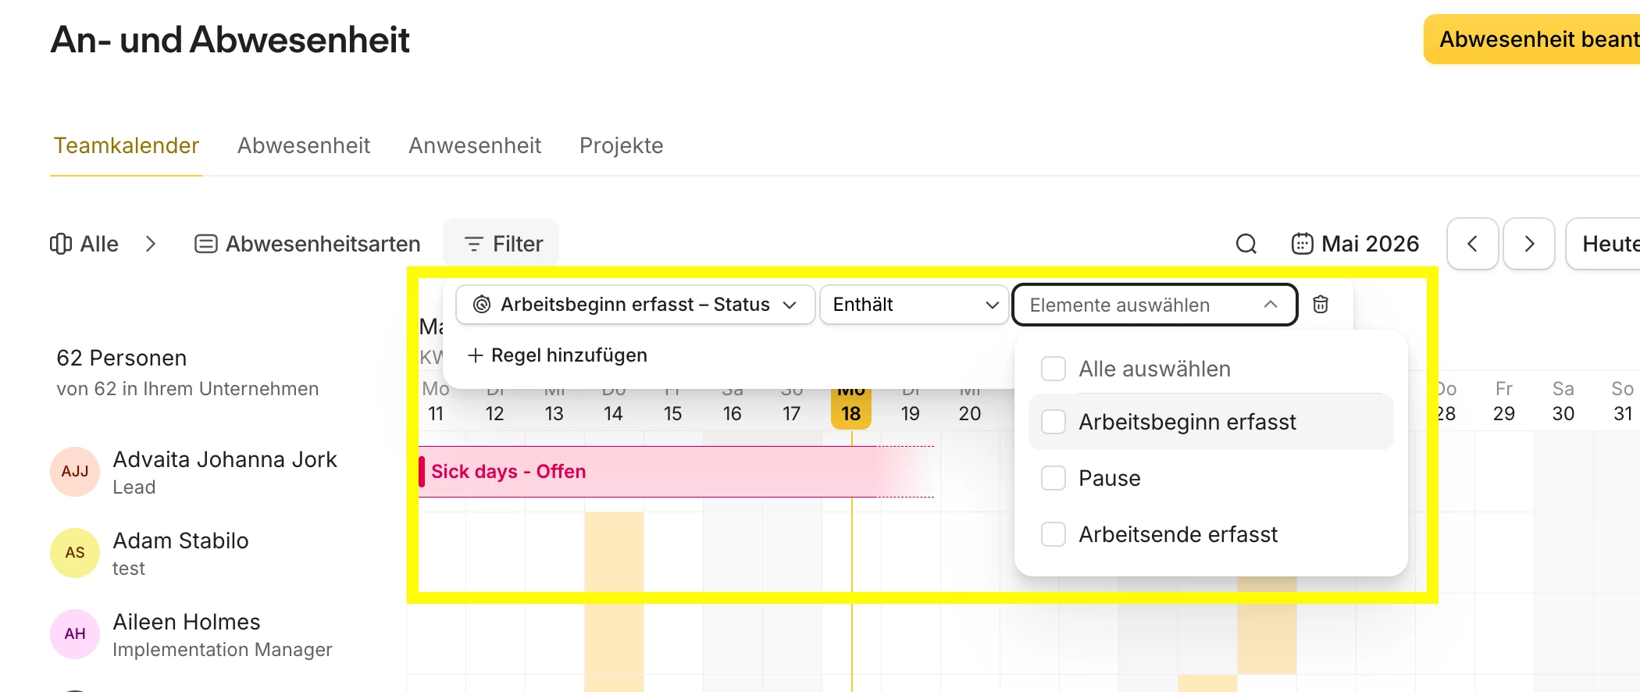1640x692 pixels.
Task: Click the Alle organization icon
Action: 61,244
